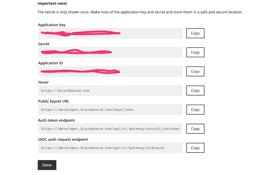
Task: Copy the Secret value
Action: 195,52
